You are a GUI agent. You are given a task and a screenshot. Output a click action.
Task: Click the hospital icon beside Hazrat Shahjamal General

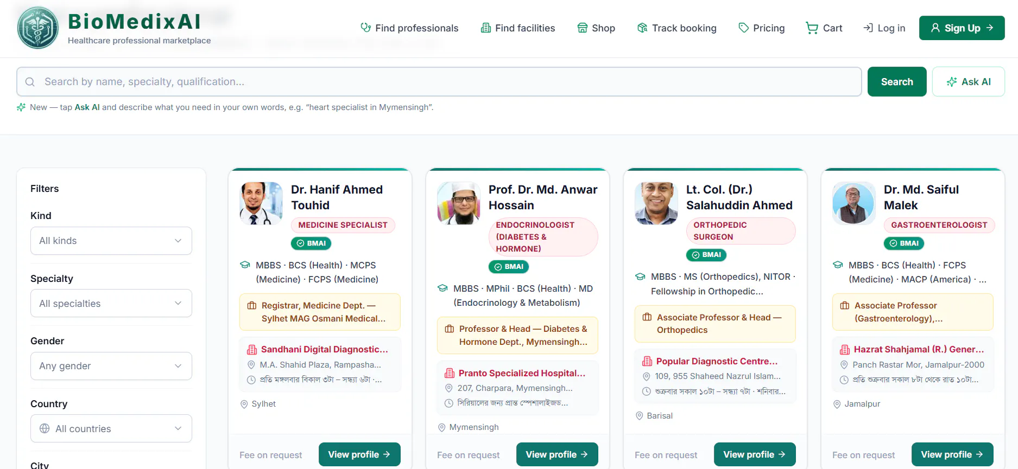(x=845, y=350)
